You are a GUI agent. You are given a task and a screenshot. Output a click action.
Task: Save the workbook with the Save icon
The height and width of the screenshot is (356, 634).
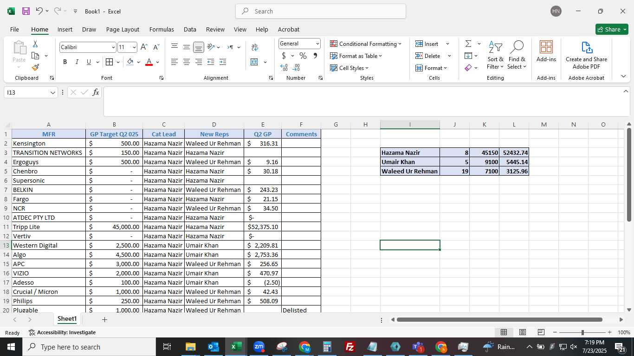point(26,11)
